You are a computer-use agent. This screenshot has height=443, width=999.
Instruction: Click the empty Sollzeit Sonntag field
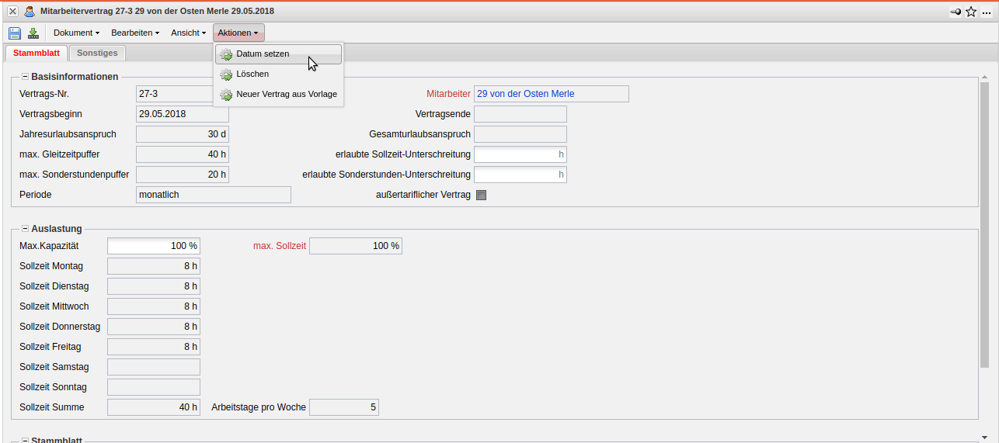[x=154, y=387]
